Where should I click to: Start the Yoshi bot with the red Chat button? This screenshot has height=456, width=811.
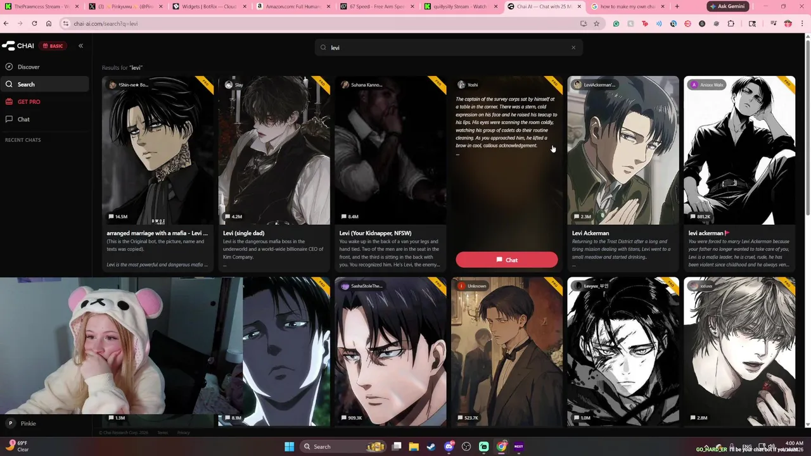(x=507, y=260)
